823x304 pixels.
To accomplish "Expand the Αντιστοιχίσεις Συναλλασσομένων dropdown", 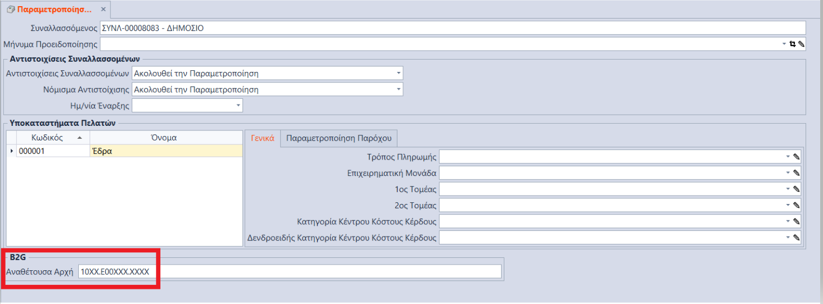I will (x=398, y=73).
